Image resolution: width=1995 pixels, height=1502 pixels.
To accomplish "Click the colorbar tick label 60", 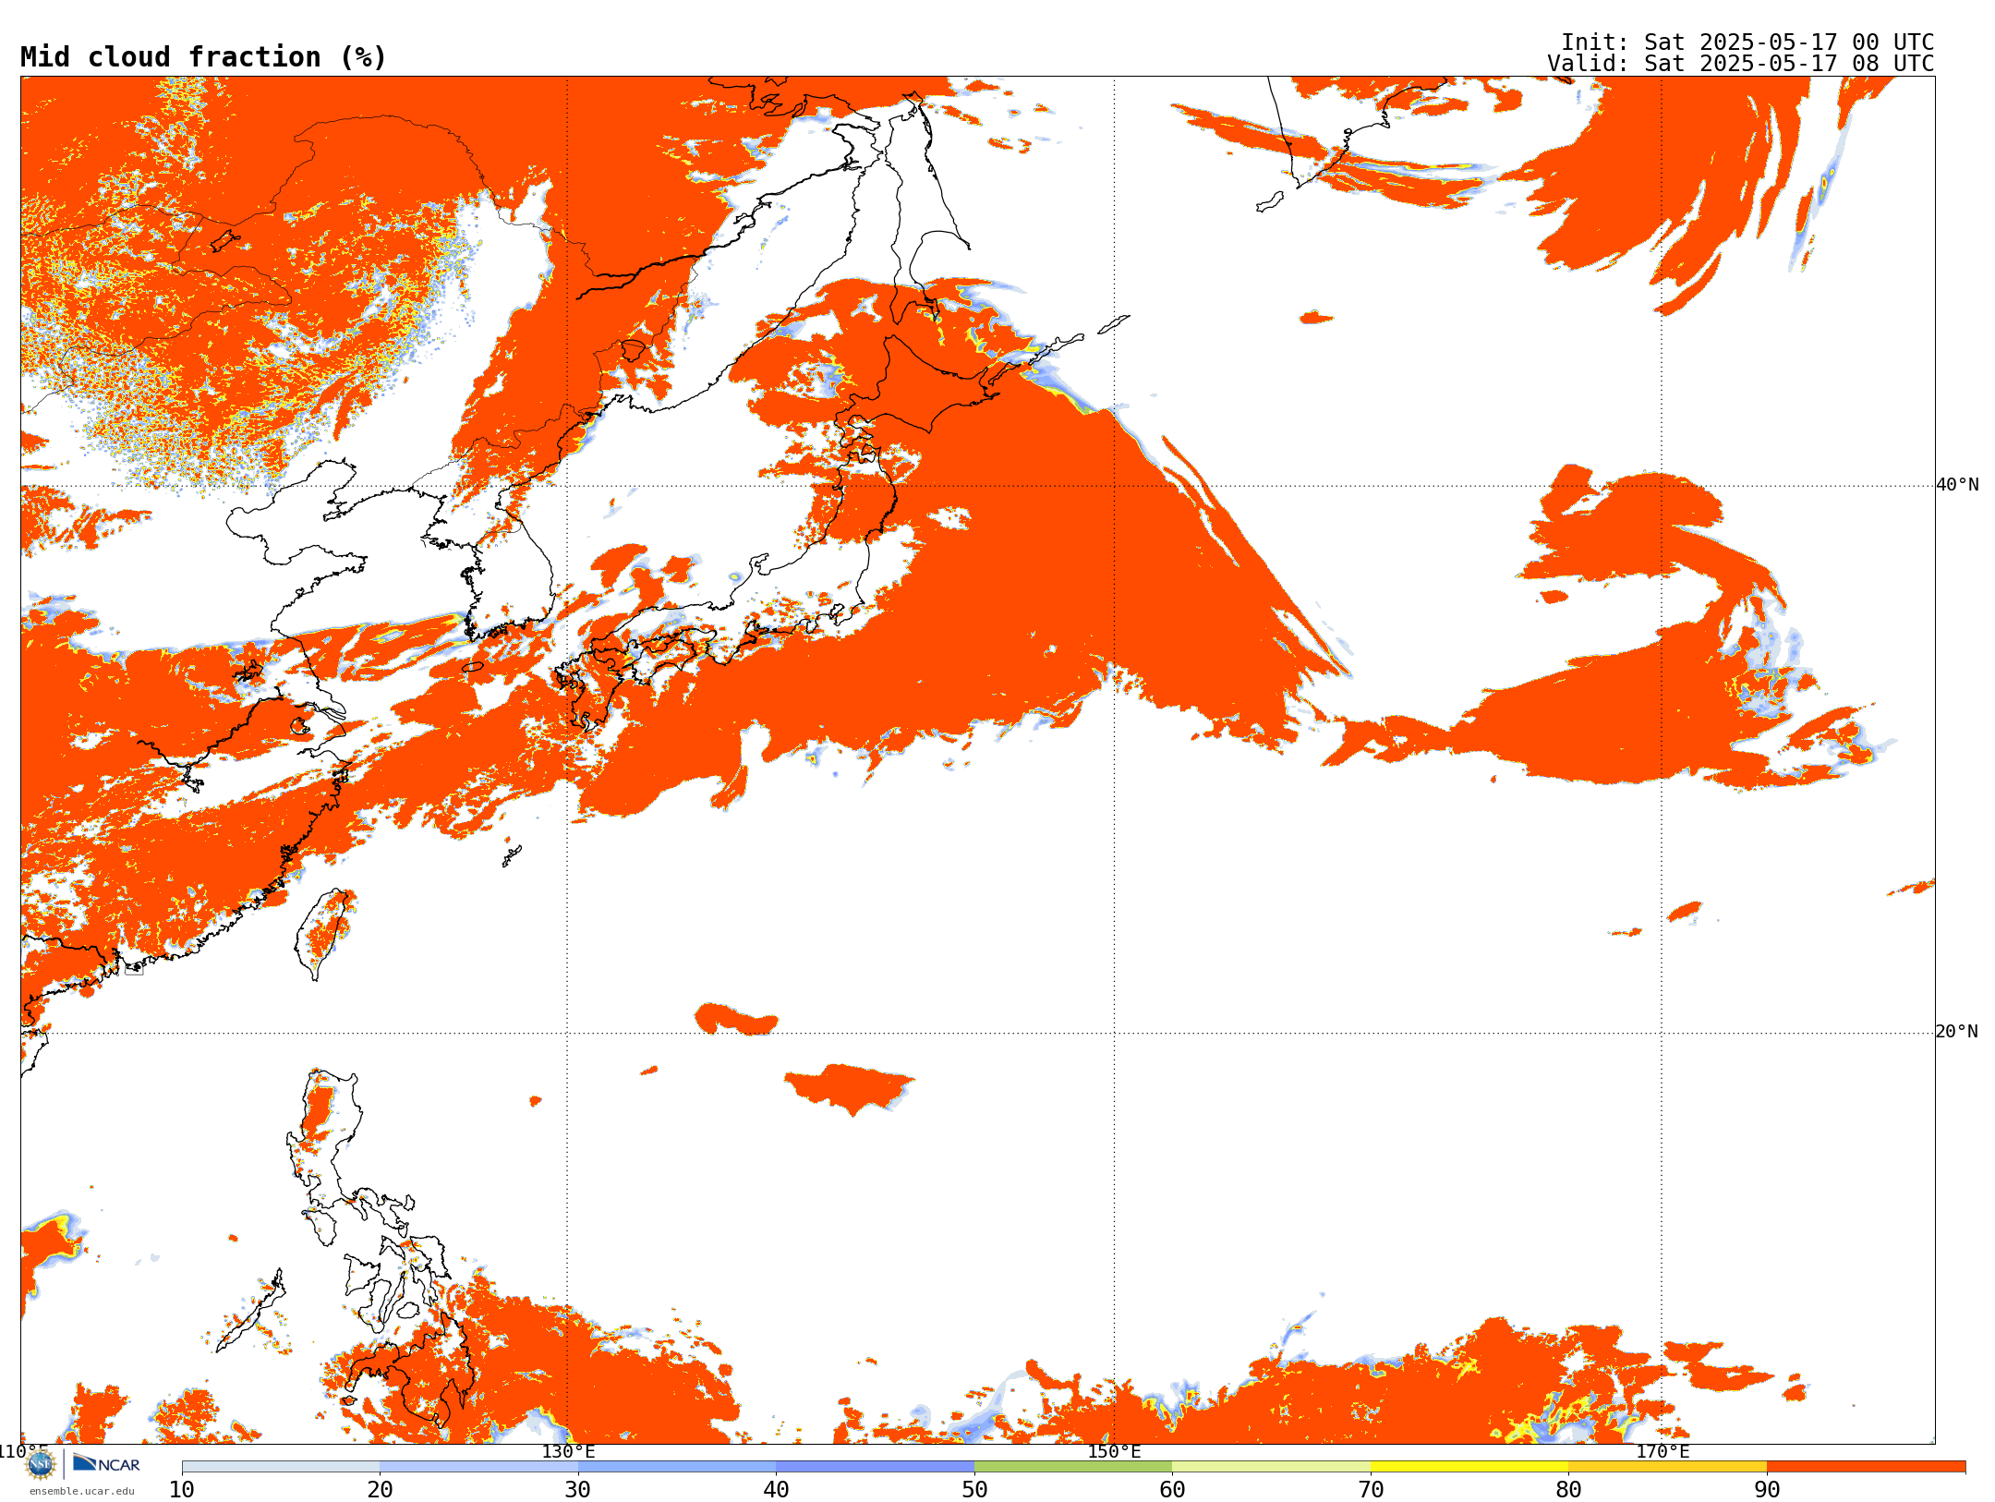I will tap(1172, 1490).
